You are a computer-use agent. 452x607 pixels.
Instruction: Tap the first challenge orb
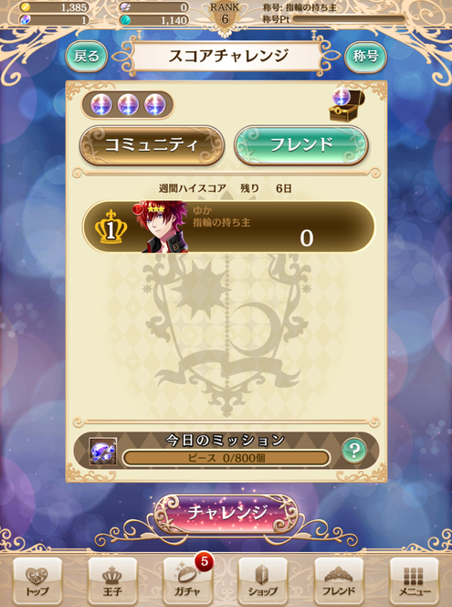(101, 104)
